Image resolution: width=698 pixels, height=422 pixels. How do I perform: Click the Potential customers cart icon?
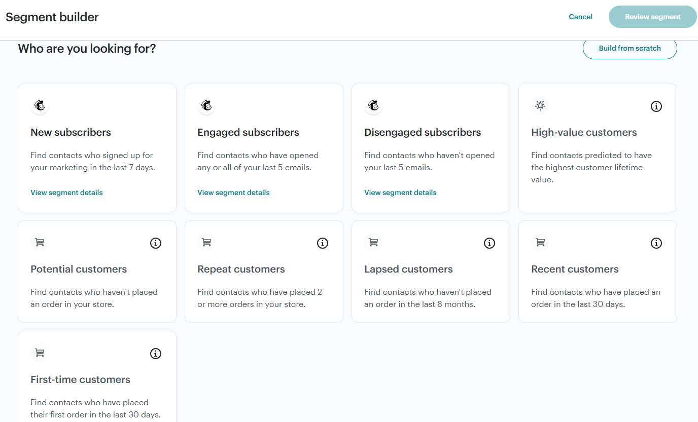coord(40,243)
